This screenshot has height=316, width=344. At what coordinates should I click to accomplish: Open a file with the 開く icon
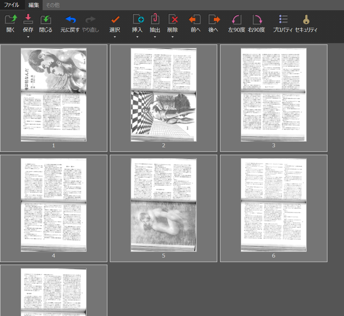pos(11,19)
